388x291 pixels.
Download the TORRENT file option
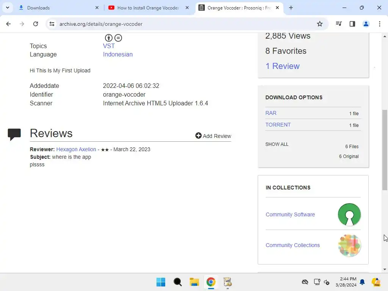[x=278, y=125]
